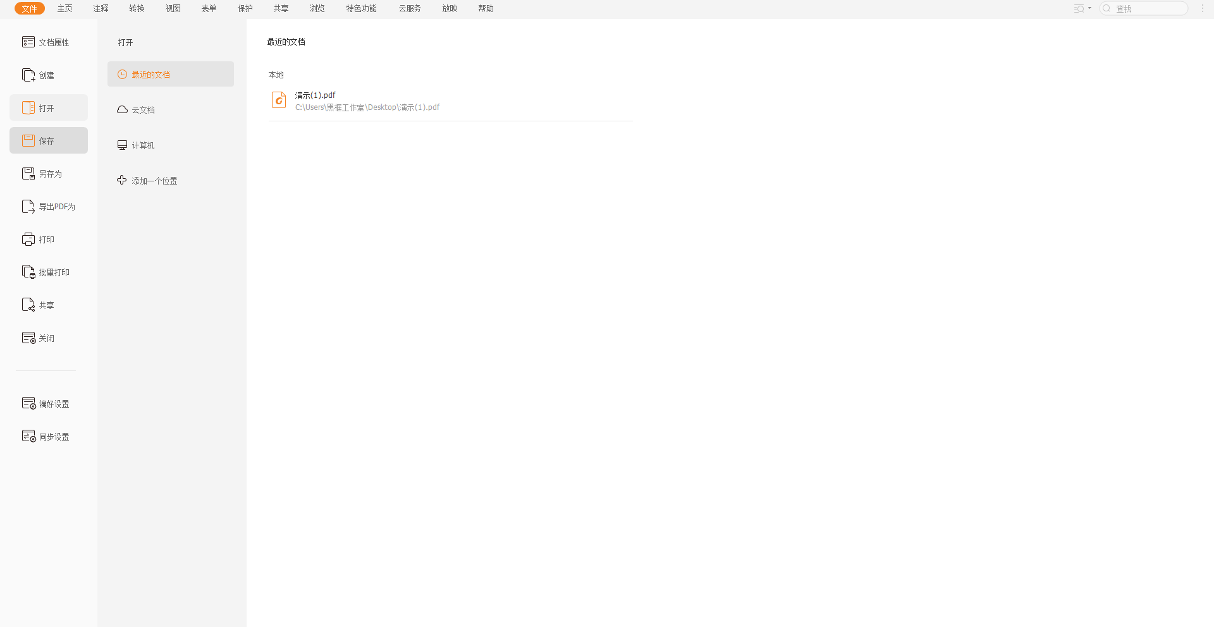1214x627 pixels.
Task: Select the 打印 print icon
Action: coord(28,240)
